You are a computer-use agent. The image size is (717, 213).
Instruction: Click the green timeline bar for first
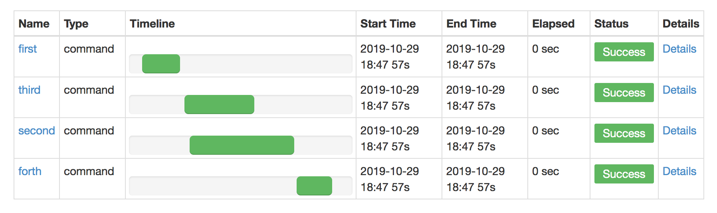[x=161, y=64]
